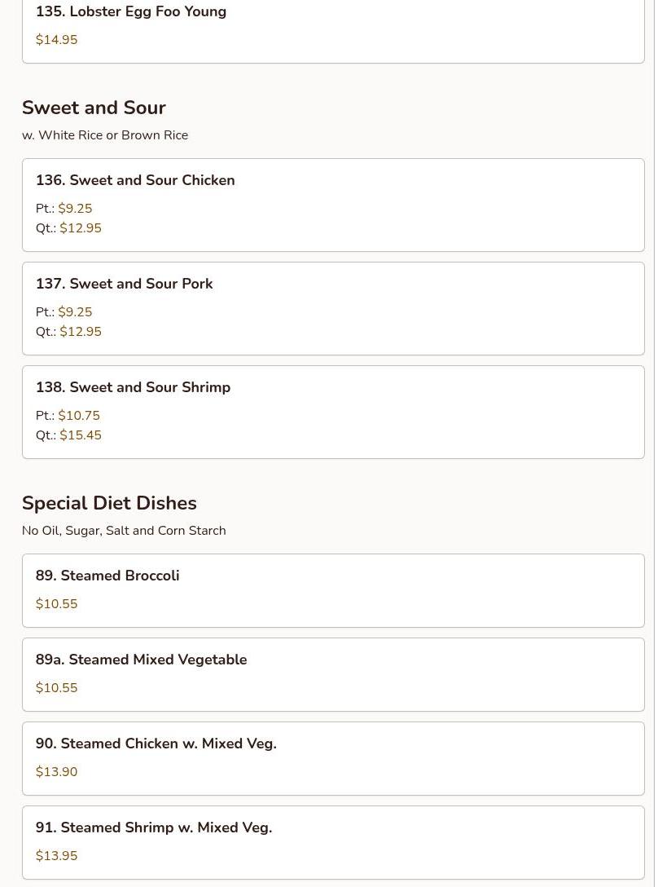Select Sweet and Sour Chicken item
The image size is (671, 887).
[135, 180]
